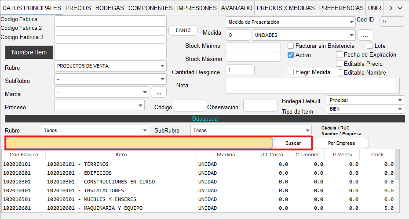Click the ellipsis button next to Marca

(x=158, y=93)
